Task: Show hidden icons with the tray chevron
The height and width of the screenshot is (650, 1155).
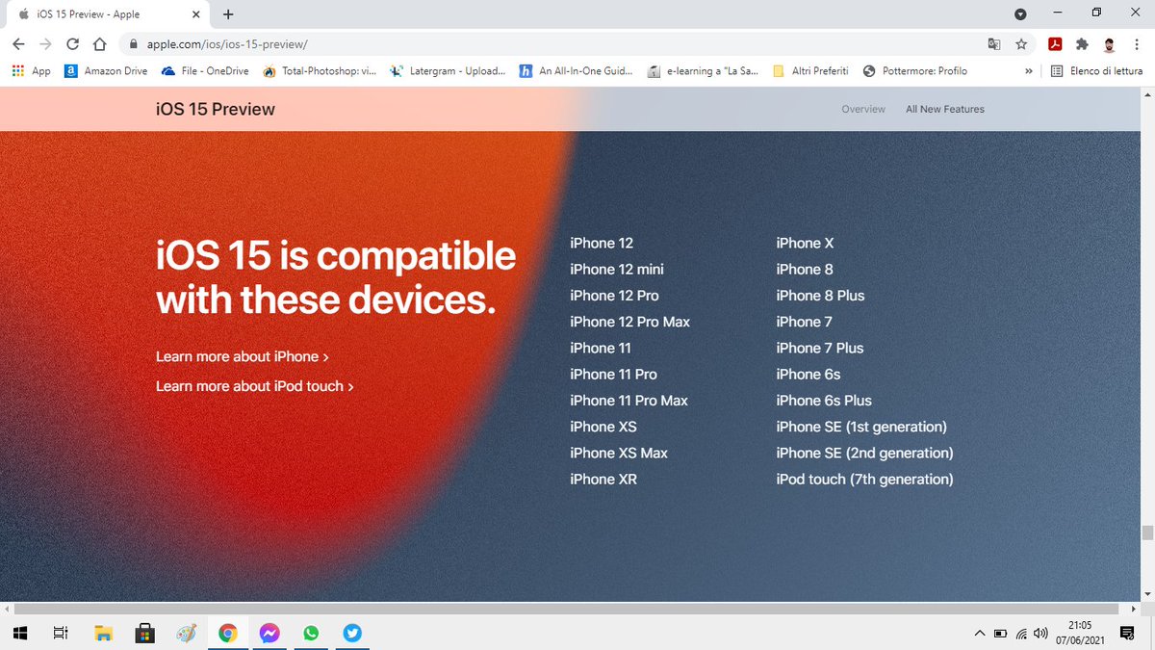Action: (x=979, y=633)
